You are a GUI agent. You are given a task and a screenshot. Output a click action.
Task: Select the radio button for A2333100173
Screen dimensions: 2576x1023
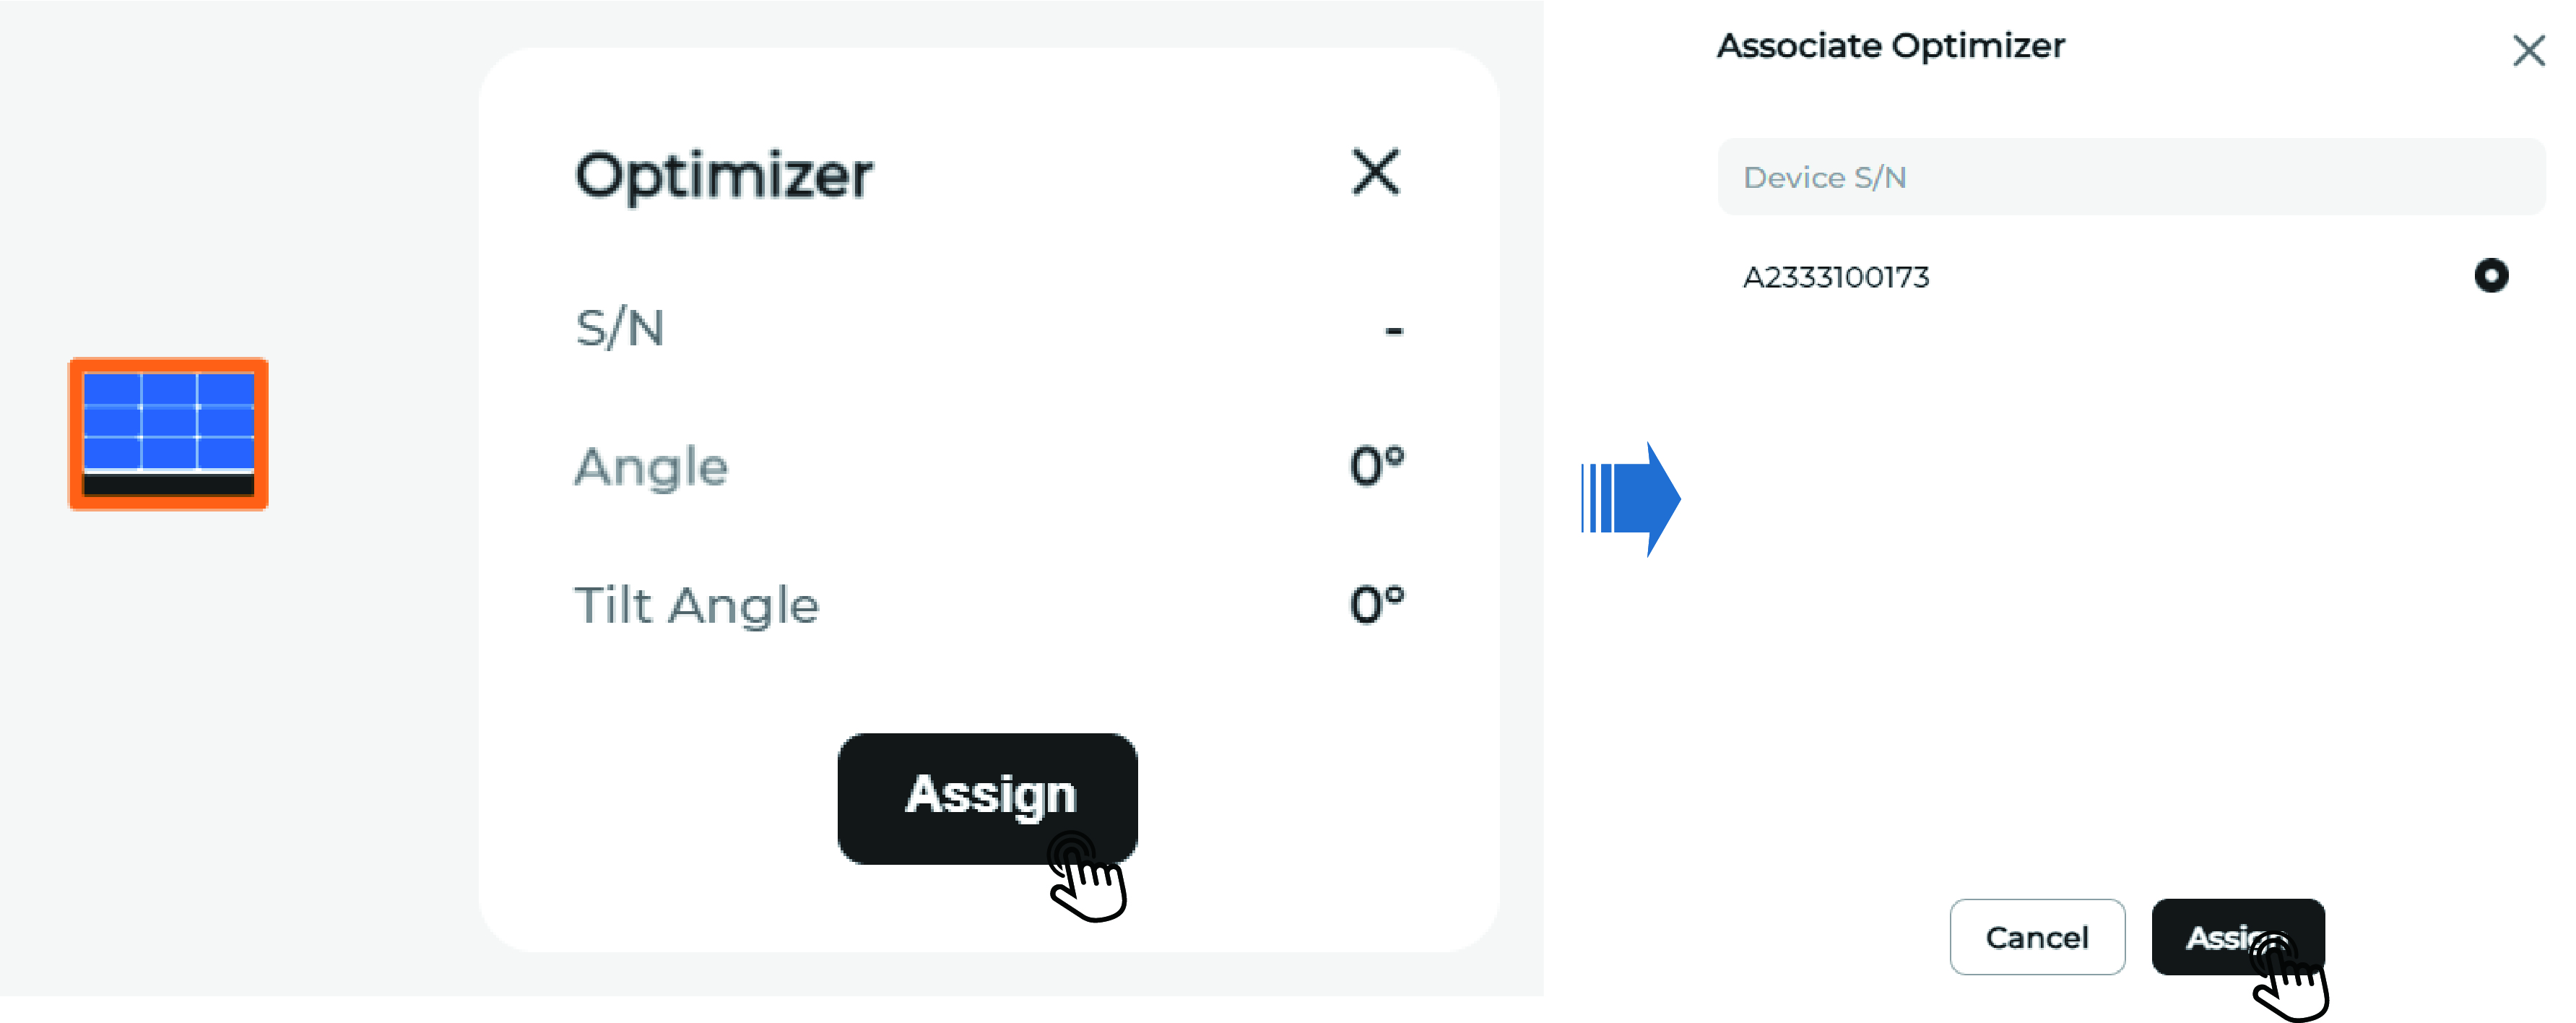click(x=2490, y=275)
